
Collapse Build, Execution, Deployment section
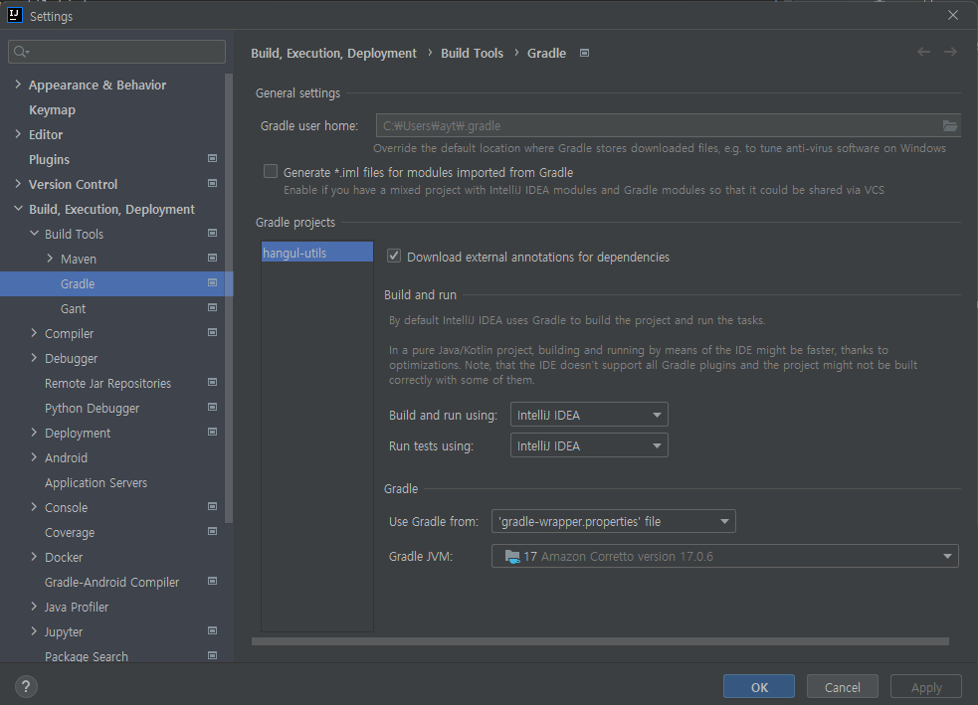point(18,209)
